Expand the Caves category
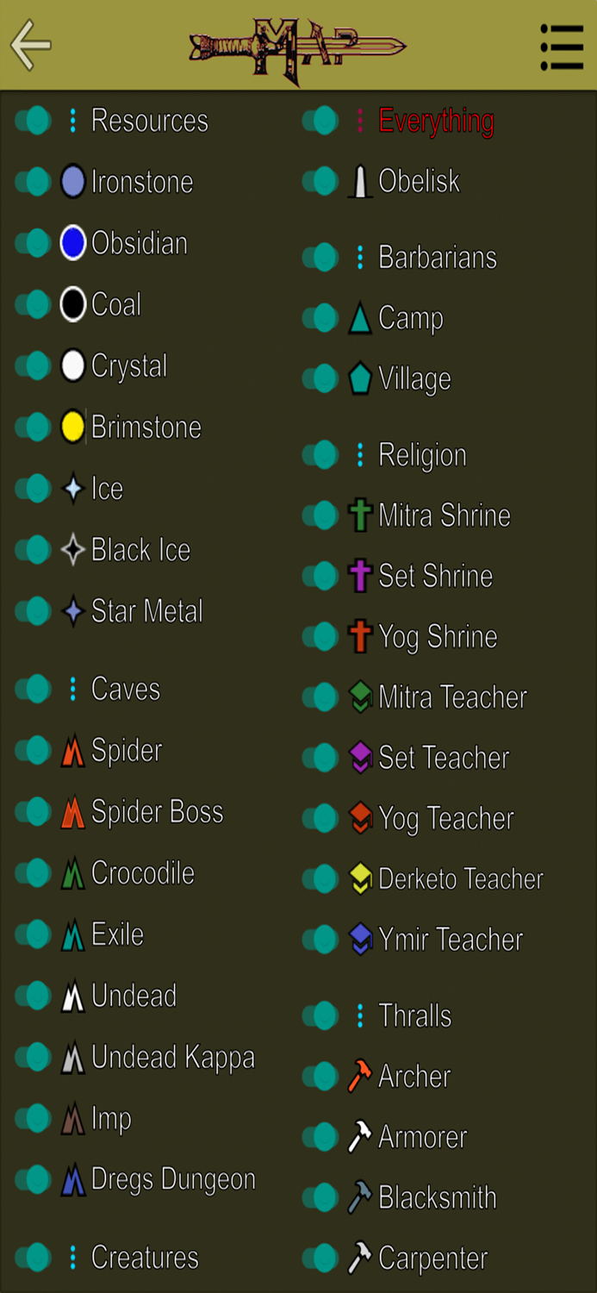Image resolution: width=597 pixels, height=1293 pixels. pyautogui.click(x=72, y=688)
